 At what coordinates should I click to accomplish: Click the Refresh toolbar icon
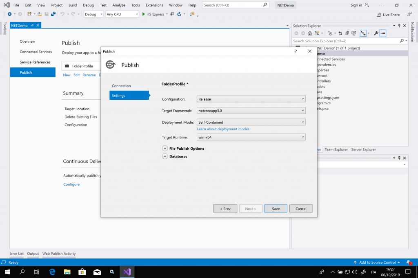tap(179, 14)
